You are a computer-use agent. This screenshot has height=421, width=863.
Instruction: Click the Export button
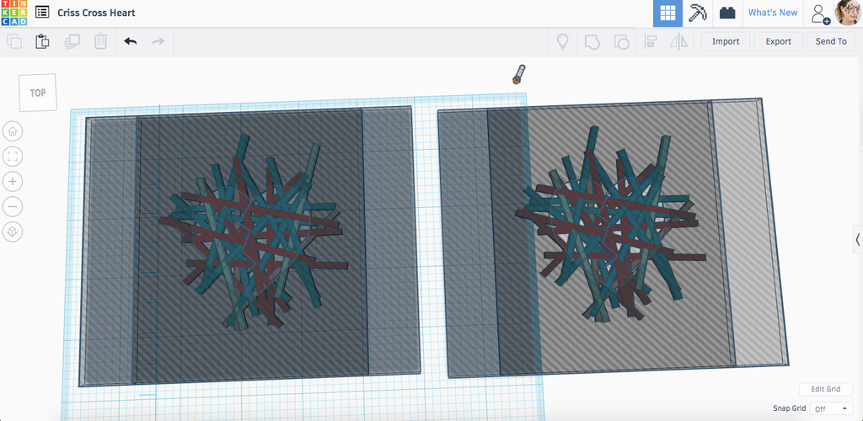(x=778, y=41)
